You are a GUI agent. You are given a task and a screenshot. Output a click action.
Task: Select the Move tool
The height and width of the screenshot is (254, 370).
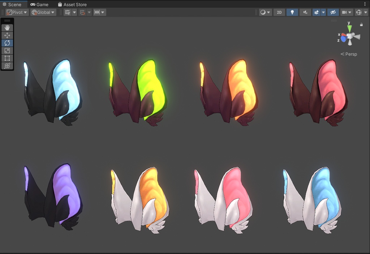coord(7,35)
